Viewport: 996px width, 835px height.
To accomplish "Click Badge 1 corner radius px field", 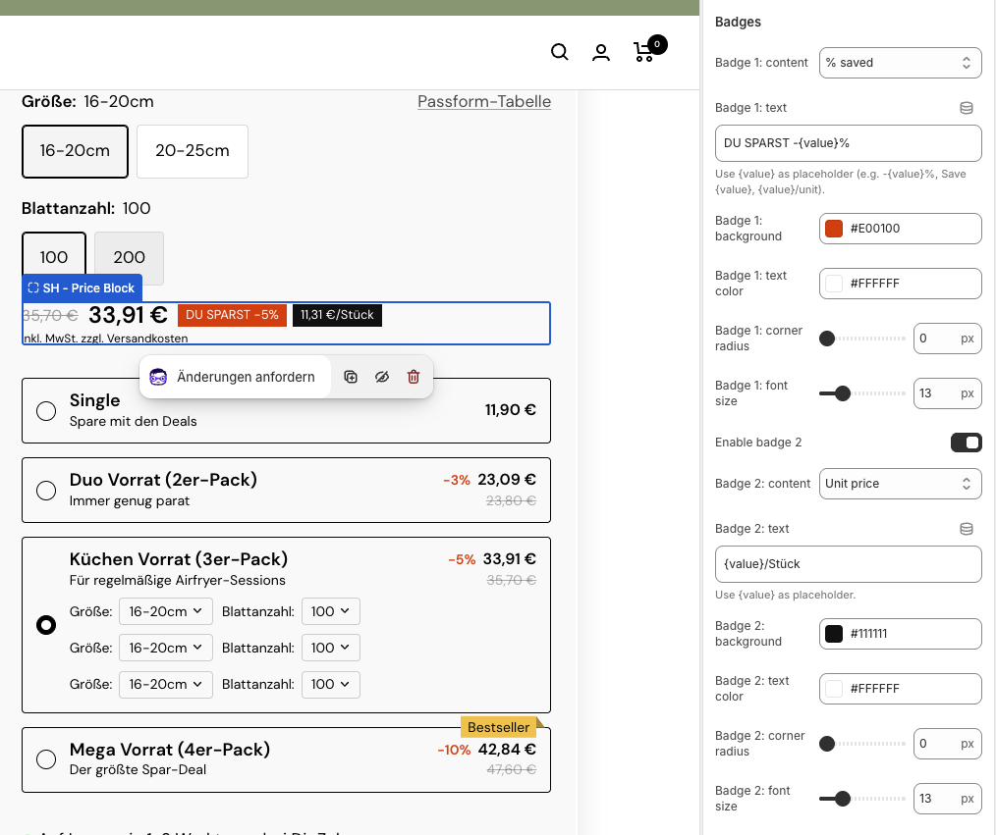I will point(947,339).
